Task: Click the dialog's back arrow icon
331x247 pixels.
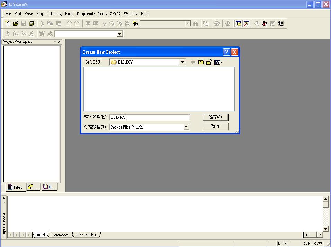Action: tap(193, 62)
